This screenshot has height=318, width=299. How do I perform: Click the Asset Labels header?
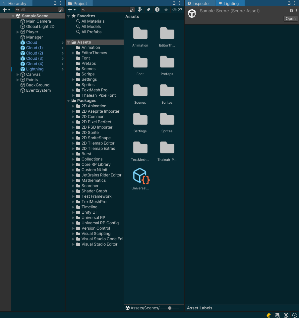(x=200, y=308)
